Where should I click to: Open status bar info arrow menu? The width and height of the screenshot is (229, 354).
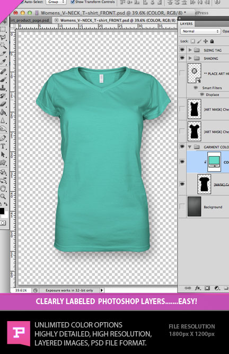pos(102,290)
